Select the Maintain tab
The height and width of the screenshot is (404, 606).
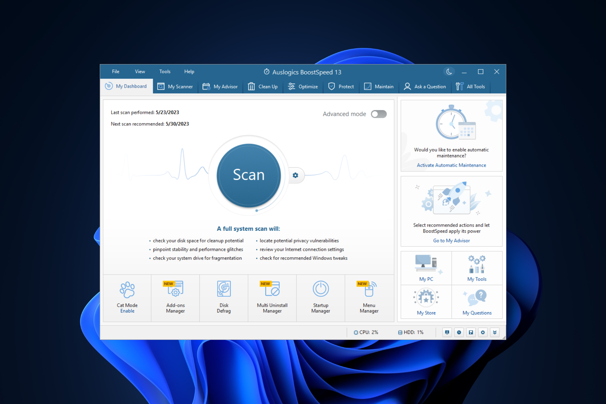tap(379, 86)
